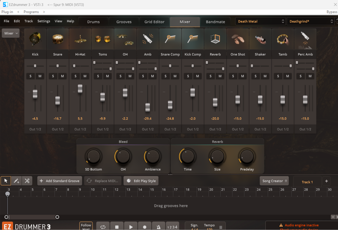The height and width of the screenshot is (230, 338).
Task: Open the Deathgrind preset dropdown
Action: coord(311,21)
